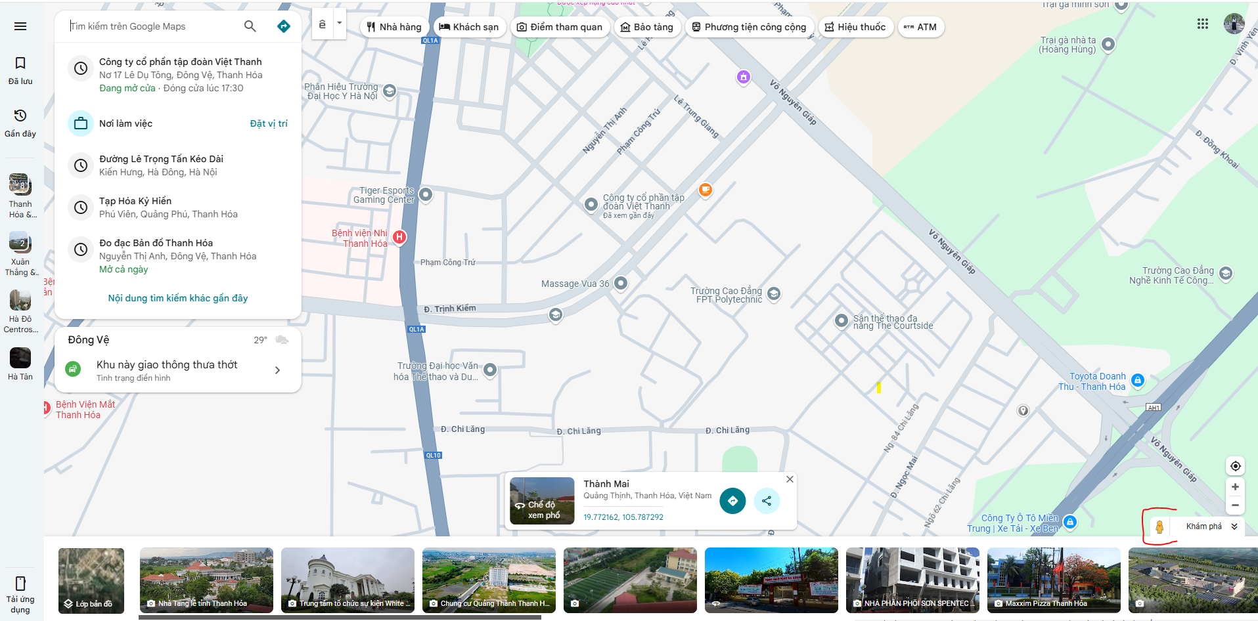The image size is (1258, 621).
Task: Click directions button on Thành Mai card
Action: (732, 501)
